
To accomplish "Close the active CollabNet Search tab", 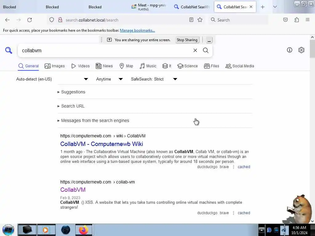I will click(x=251, y=7).
